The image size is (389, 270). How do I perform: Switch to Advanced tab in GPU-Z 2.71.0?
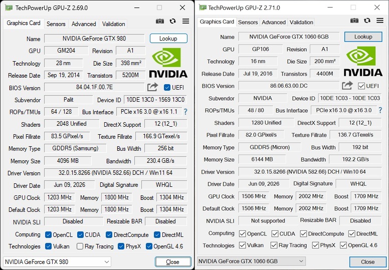pos(274,23)
